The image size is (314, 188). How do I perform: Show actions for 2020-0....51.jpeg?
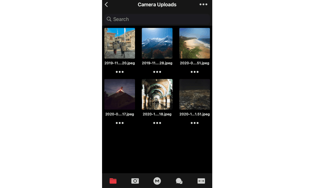(x=195, y=72)
